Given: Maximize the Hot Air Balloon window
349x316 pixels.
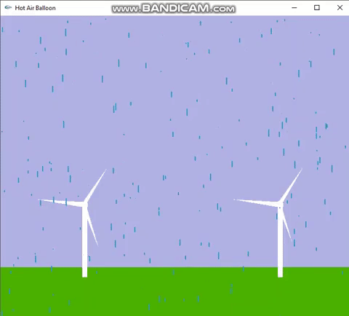Looking at the screenshot, I should tap(317, 8).
